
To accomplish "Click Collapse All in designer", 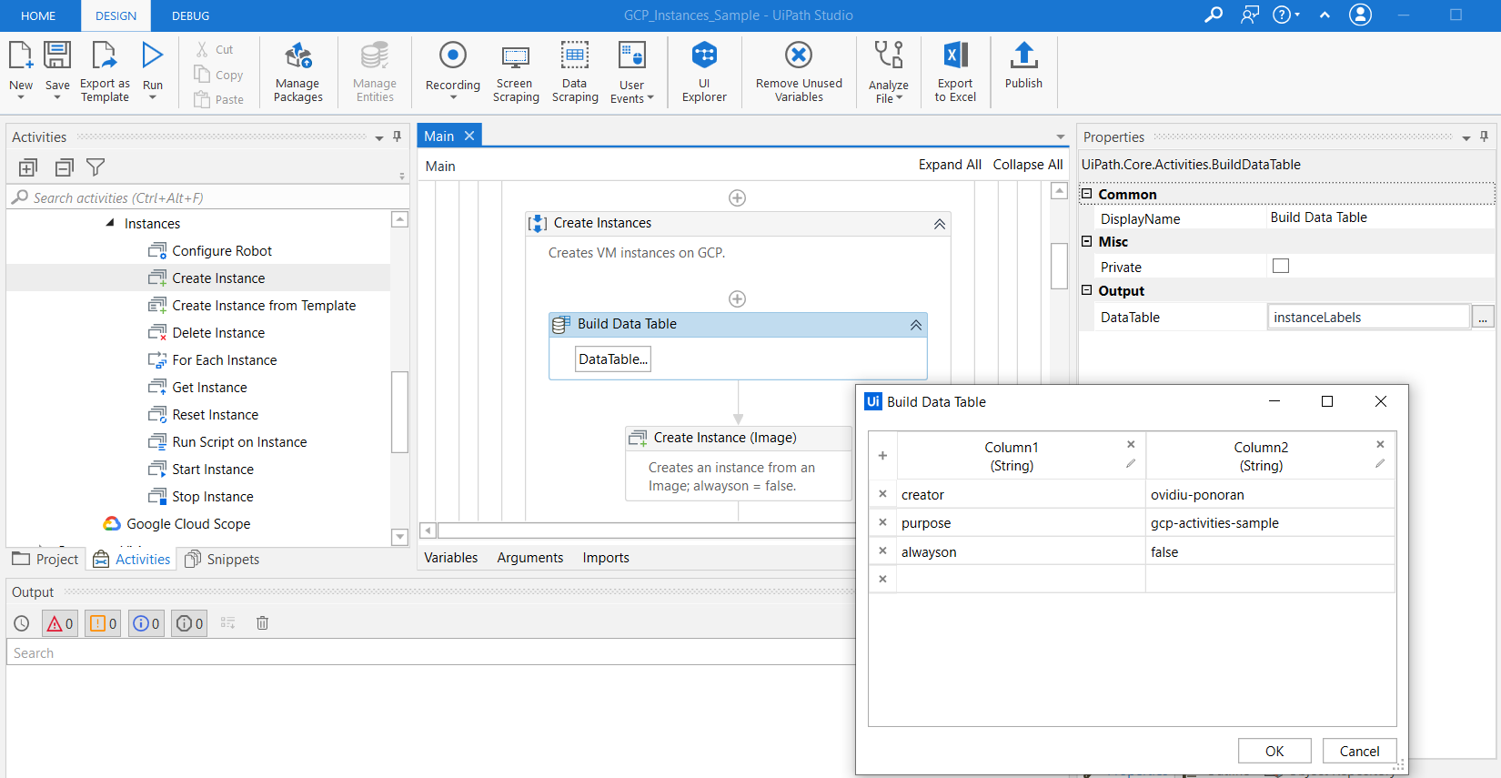I will (1028, 165).
